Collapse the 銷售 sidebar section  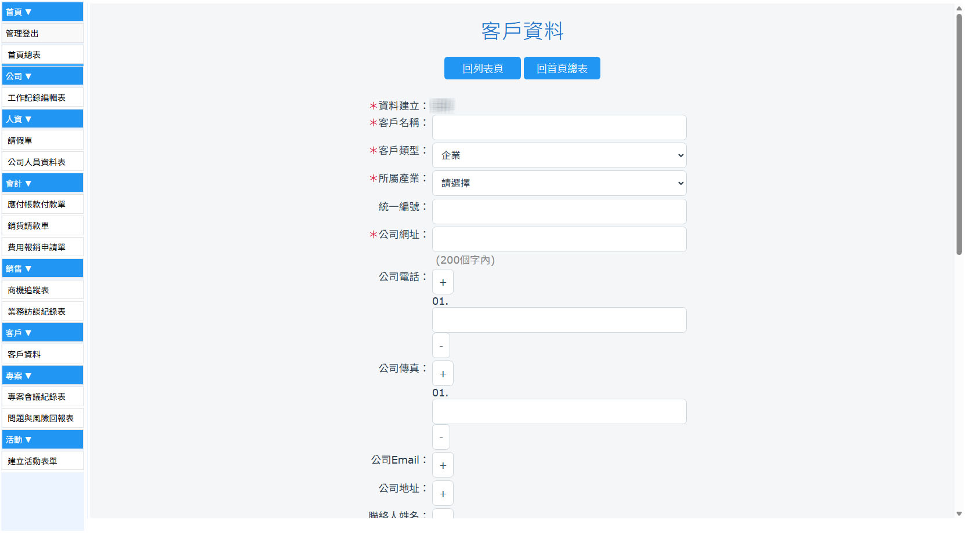tap(42, 268)
